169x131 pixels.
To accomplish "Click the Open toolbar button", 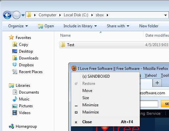I will (x=46, y=26).
